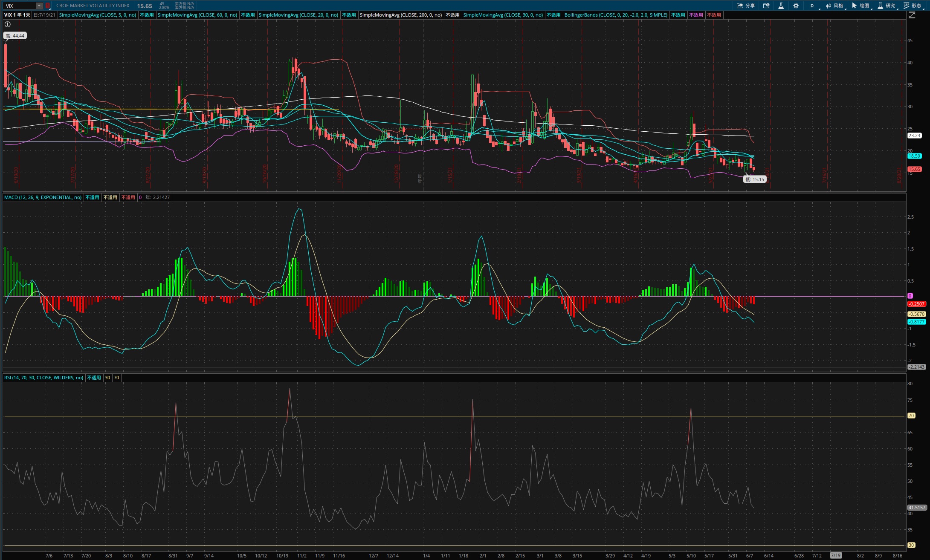The image size is (930, 560).
Task: Open chart settings gear icon
Action: [796, 6]
